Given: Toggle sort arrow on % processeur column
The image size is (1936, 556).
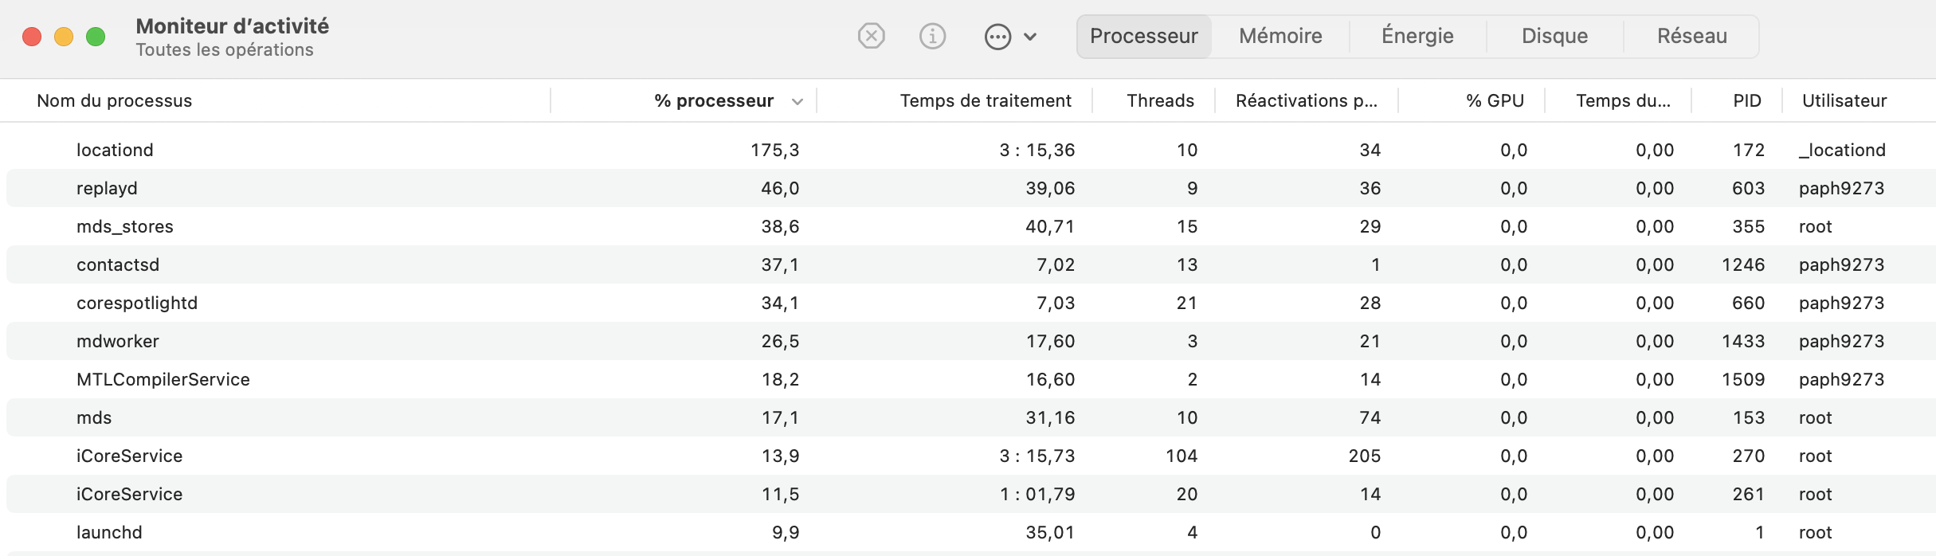Looking at the screenshot, I should click(x=797, y=101).
